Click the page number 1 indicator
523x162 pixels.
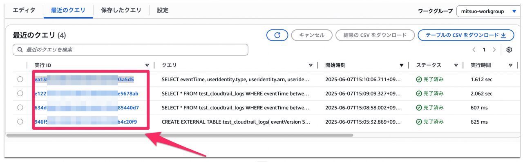coord(484,50)
